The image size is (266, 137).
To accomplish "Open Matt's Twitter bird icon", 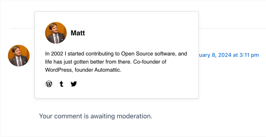I will coord(74,84).
